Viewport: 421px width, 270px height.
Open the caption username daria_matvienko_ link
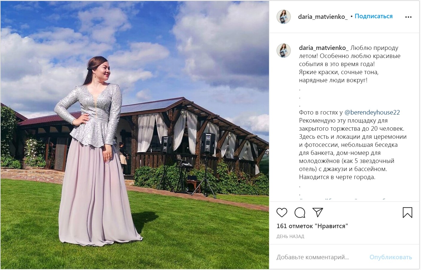(x=324, y=48)
